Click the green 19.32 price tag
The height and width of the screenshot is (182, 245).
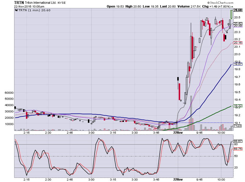pos(238,106)
